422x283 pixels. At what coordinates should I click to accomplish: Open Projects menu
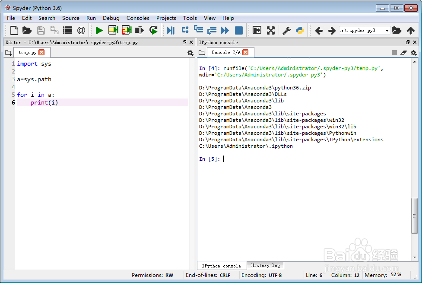[166, 18]
